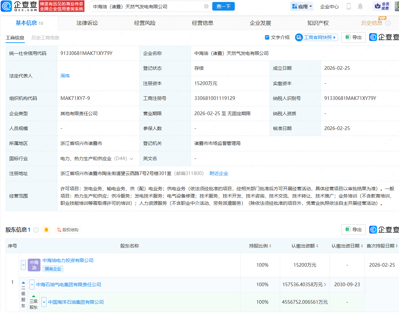Click the 会员续费 crown icon

tap(377, 6)
